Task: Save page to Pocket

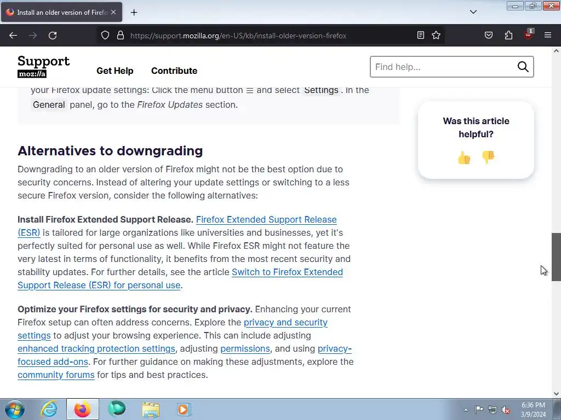Action: point(489,35)
